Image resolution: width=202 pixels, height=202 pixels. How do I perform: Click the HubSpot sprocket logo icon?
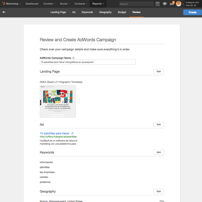3,4
